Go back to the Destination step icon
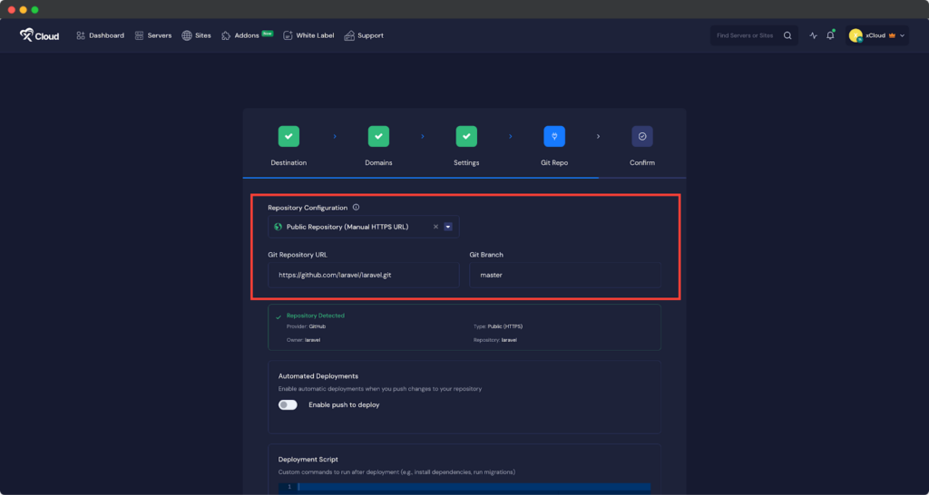Image resolution: width=929 pixels, height=495 pixels. pyautogui.click(x=288, y=137)
